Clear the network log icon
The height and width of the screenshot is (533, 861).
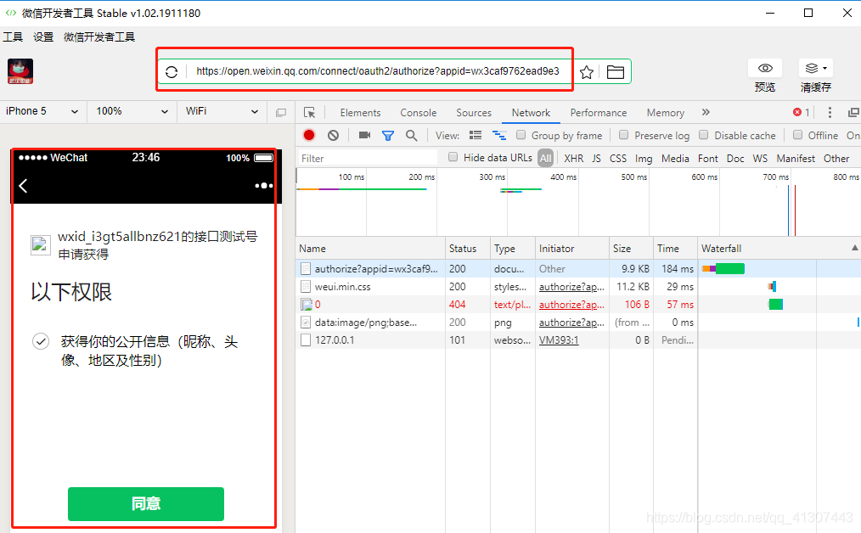[334, 135]
